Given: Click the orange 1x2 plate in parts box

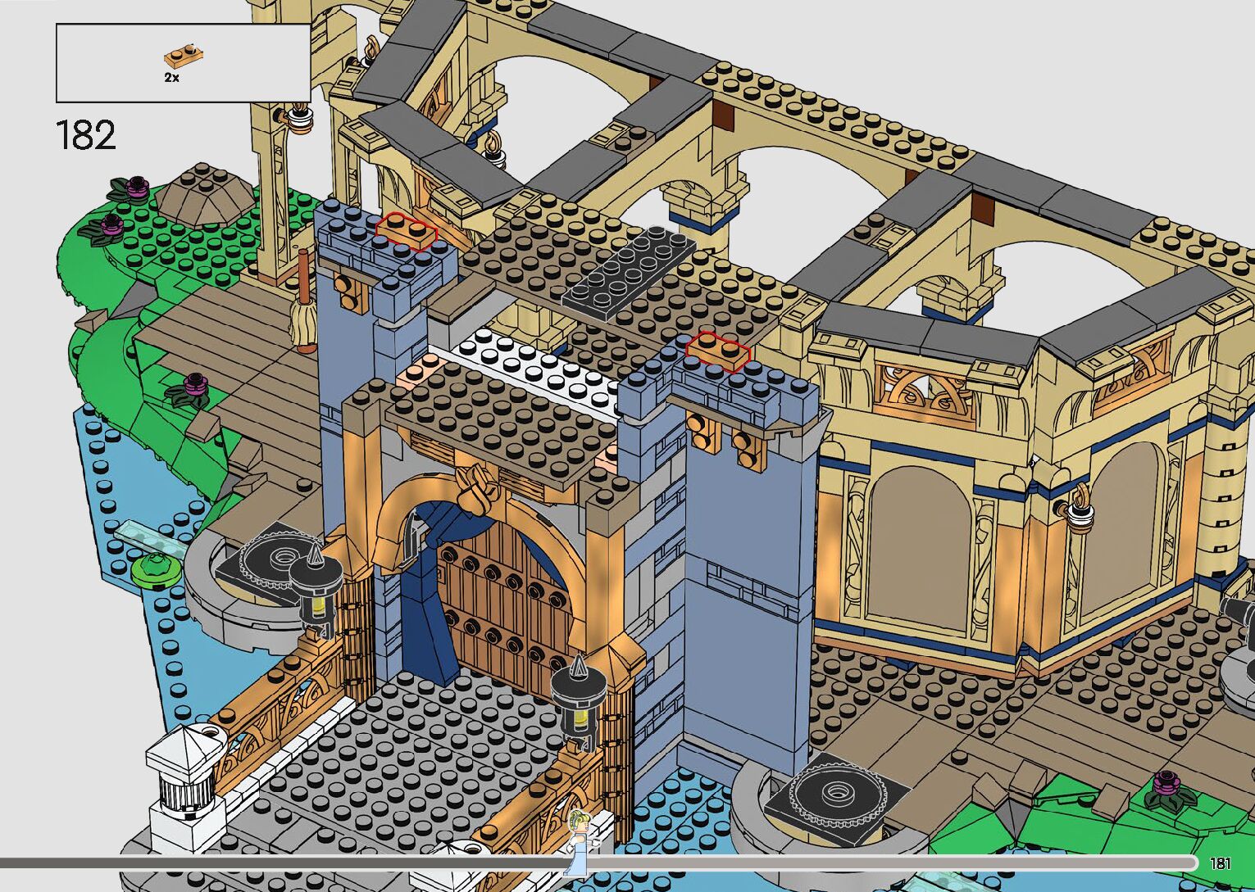Looking at the screenshot, I should coord(184,56).
